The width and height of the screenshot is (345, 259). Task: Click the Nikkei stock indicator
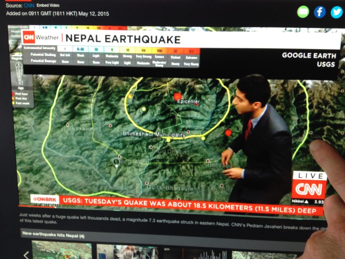tap(300, 202)
